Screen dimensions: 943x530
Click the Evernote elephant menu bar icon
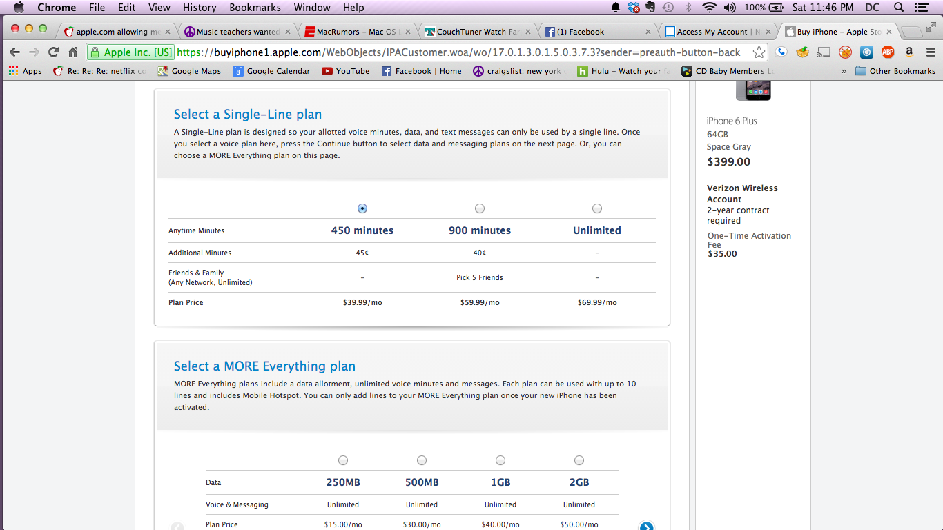coord(650,8)
